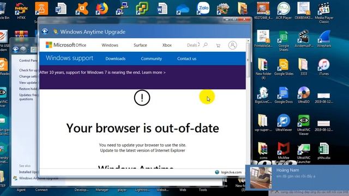Viewport: 349px width, 196px height.
Task: Click Learn more about Windows 7 support
Action: pyautogui.click(x=154, y=72)
